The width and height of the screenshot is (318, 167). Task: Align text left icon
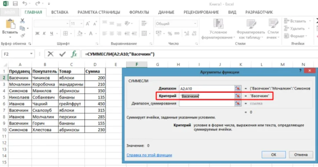coord(105,33)
